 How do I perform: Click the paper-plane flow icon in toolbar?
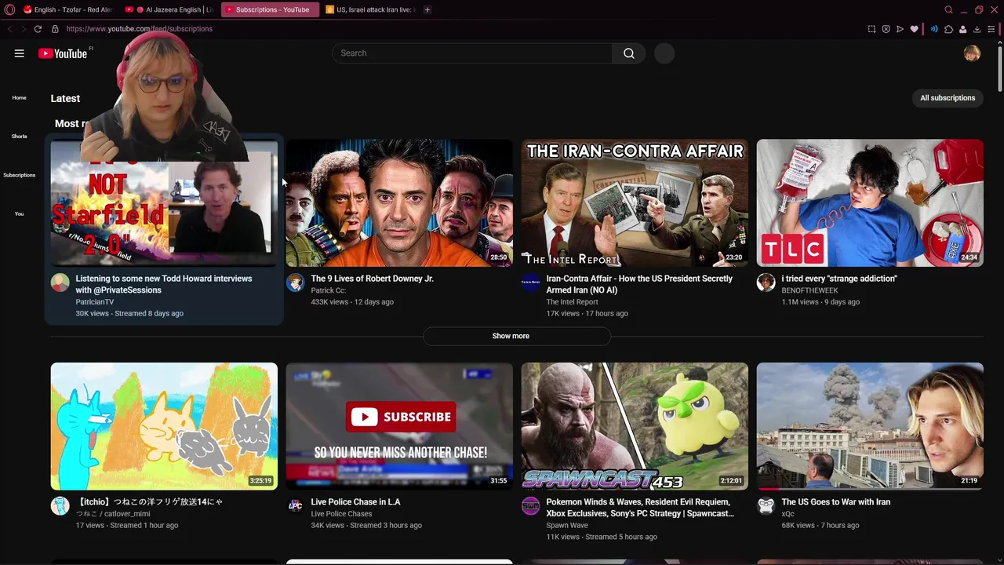[x=900, y=29]
